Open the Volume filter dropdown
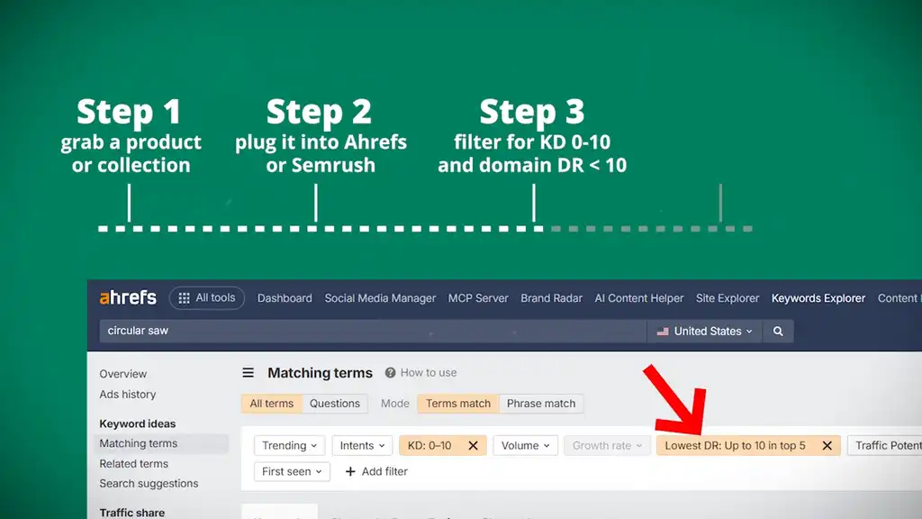This screenshot has height=519, width=922. [525, 445]
